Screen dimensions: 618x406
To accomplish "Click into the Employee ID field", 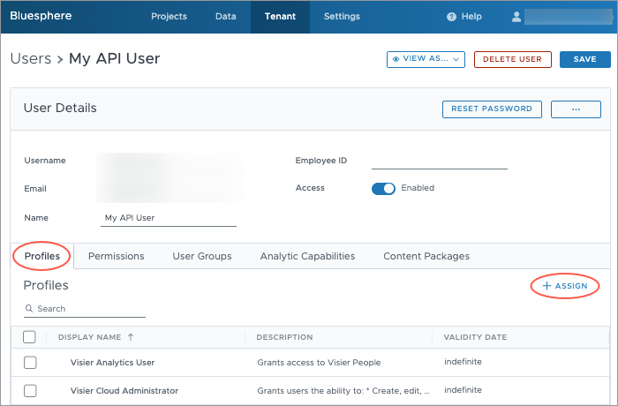I will click(x=439, y=161).
